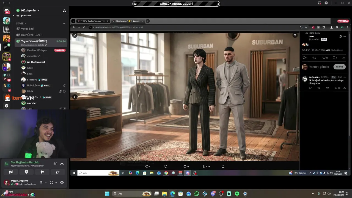Viewport: 352px width, 198px height.
Task: Switch to the 'X'te omer' browser tab
Action: pos(128,21)
